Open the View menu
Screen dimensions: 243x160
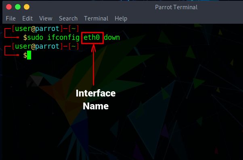pos(46,18)
